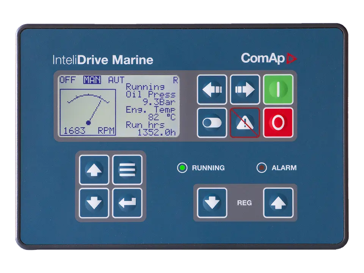Image resolution: width=364 pixels, height=273 pixels.
Task: Hit the green Start button
Action: (278, 89)
